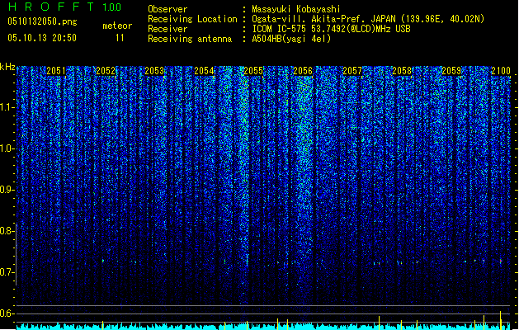Click the 0.9 kHz axis label
The height and width of the screenshot is (330, 519).
[x=7, y=190]
